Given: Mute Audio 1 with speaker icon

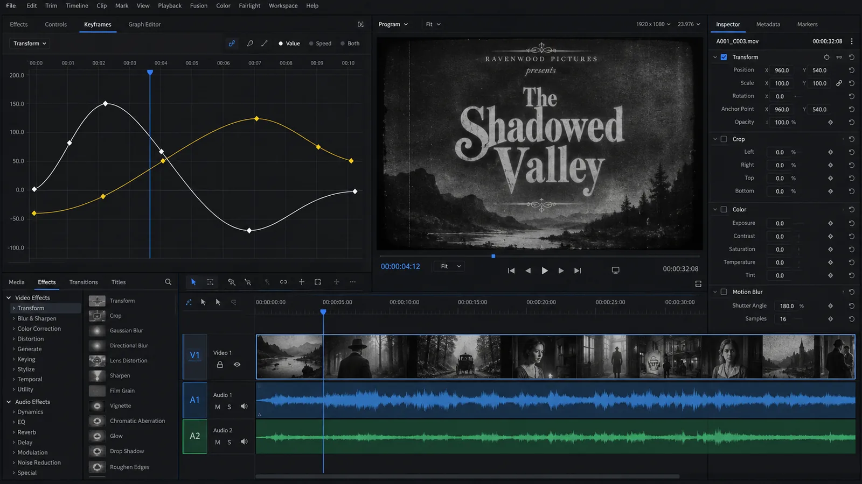Looking at the screenshot, I should [244, 407].
